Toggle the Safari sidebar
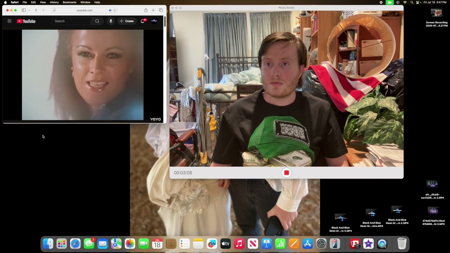Viewport: 450px width, 253px height. pos(24,10)
